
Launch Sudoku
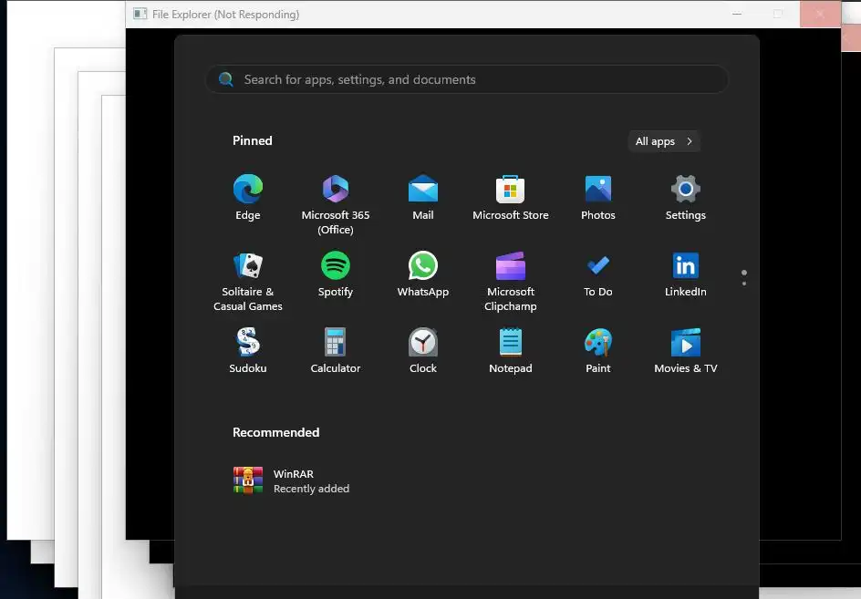248,351
